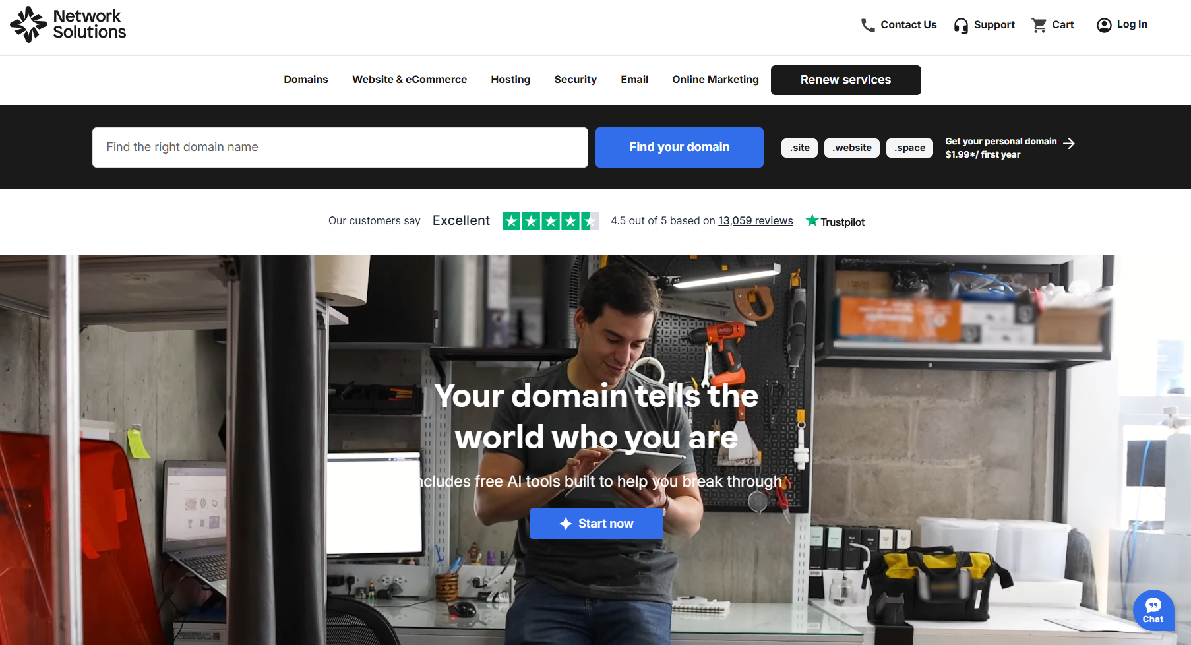Open the Domains menu
Image resolution: width=1191 pixels, height=645 pixels.
306,79
